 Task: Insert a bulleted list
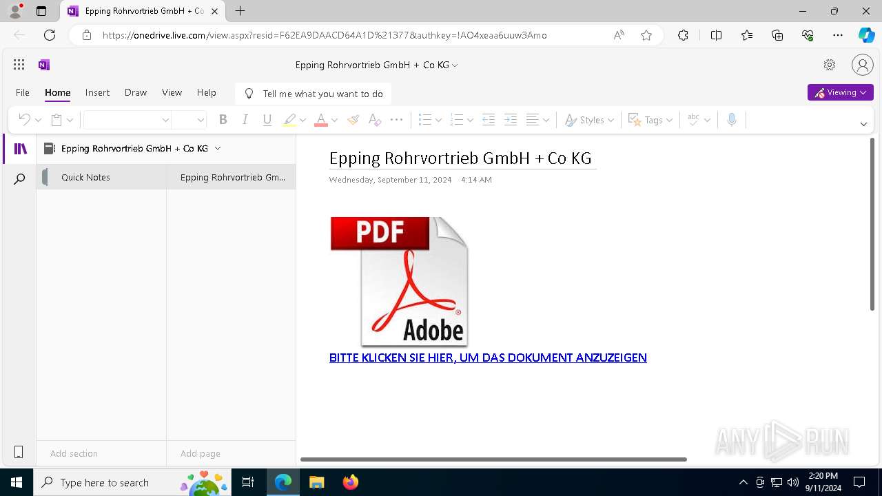(425, 120)
